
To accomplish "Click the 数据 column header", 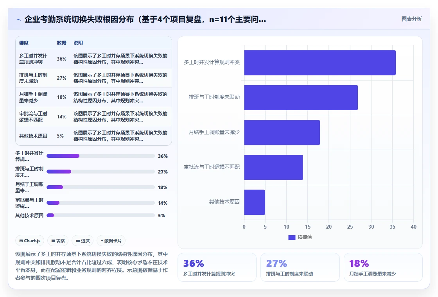I will [x=61, y=43].
